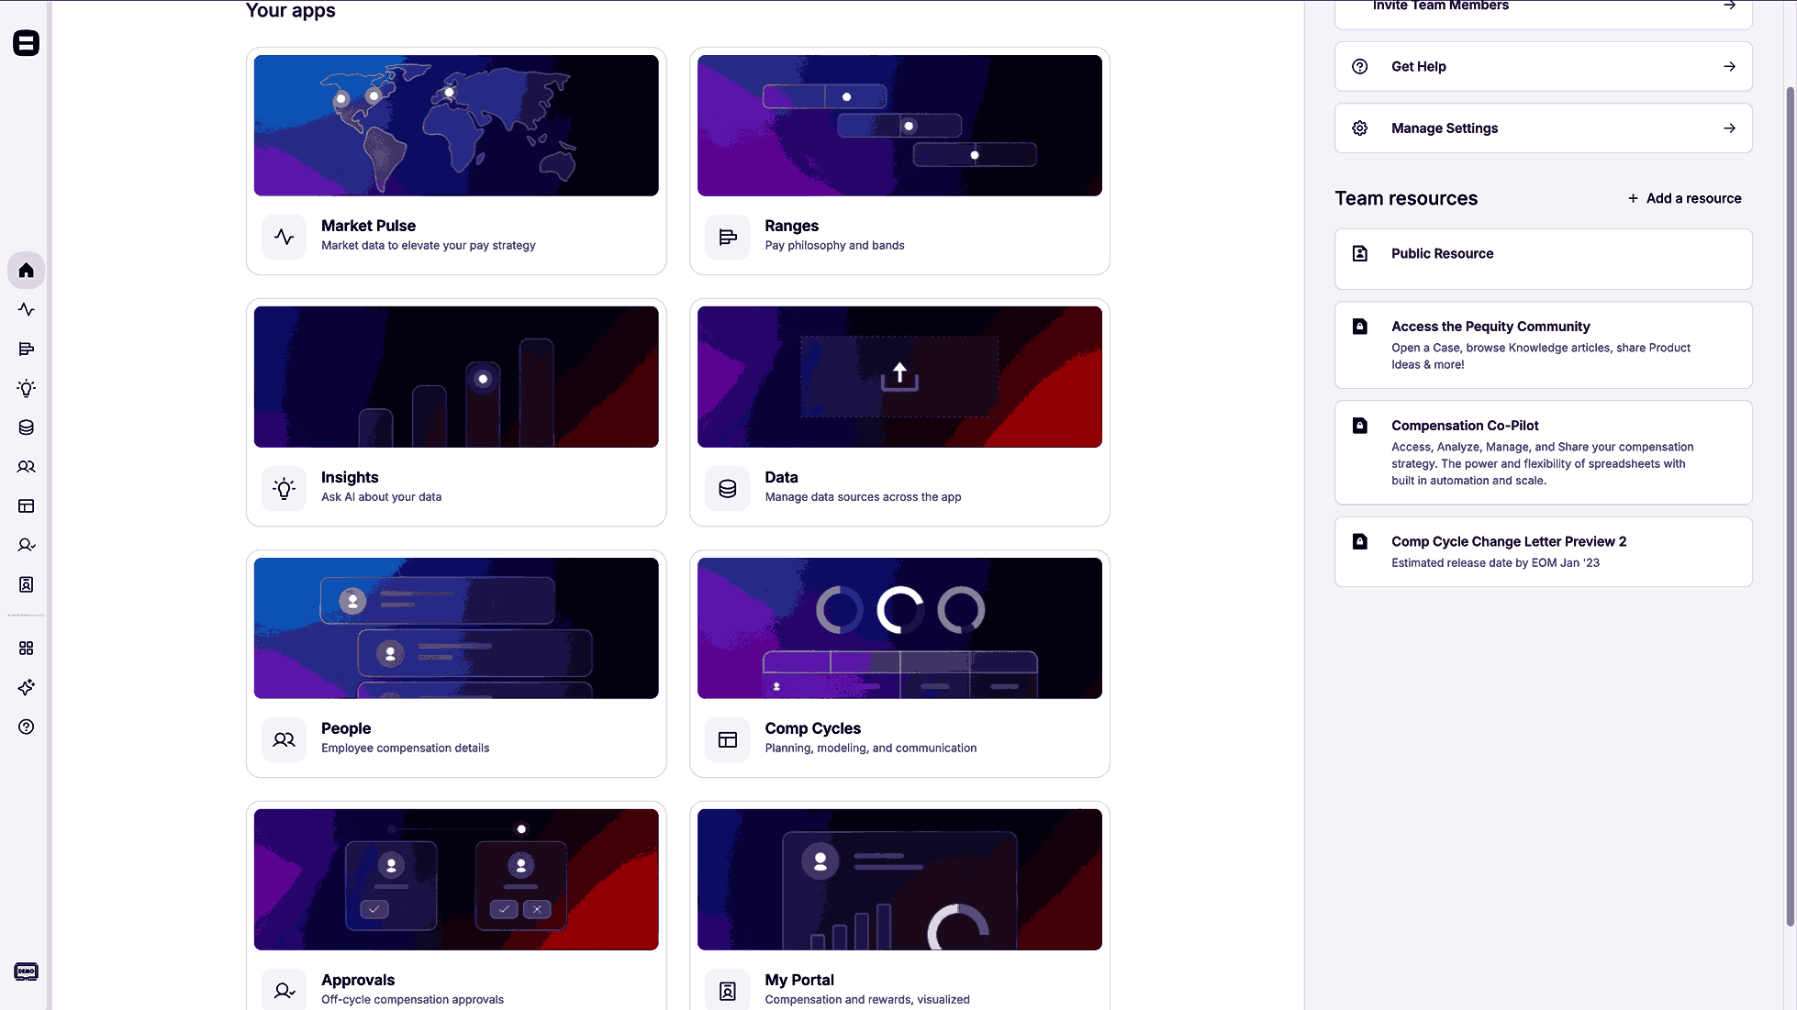Image resolution: width=1797 pixels, height=1010 pixels.
Task: Click the apps grid sidebar icon
Action: (26, 649)
